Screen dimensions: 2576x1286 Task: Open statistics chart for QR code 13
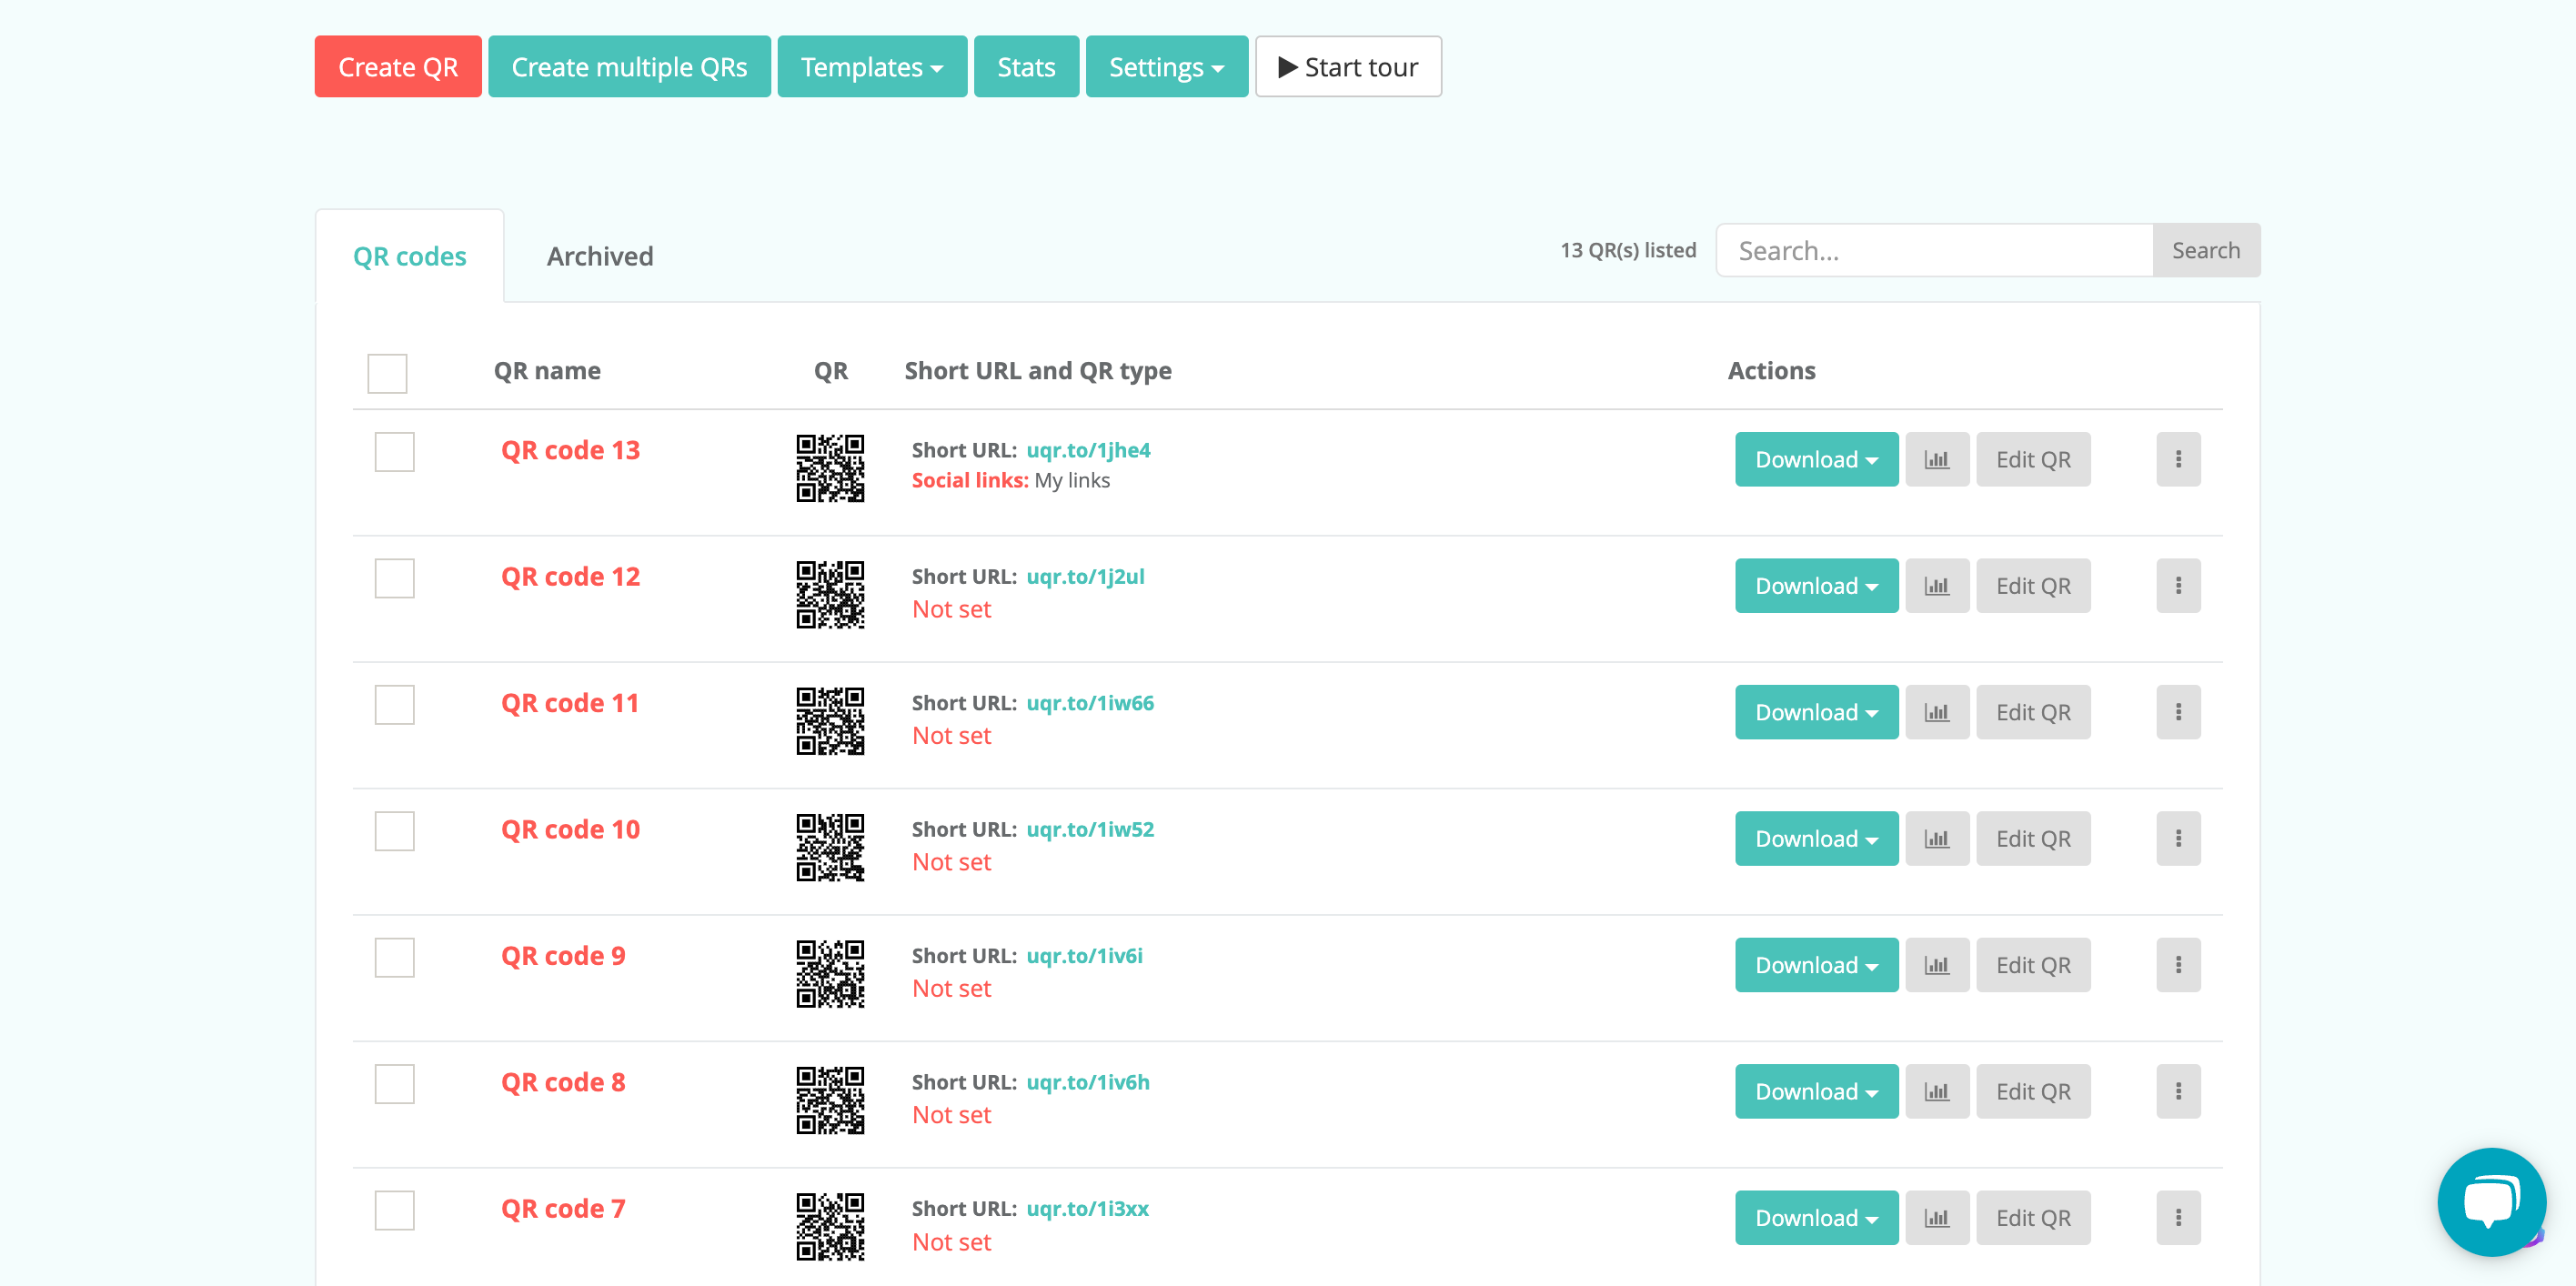pos(1937,459)
